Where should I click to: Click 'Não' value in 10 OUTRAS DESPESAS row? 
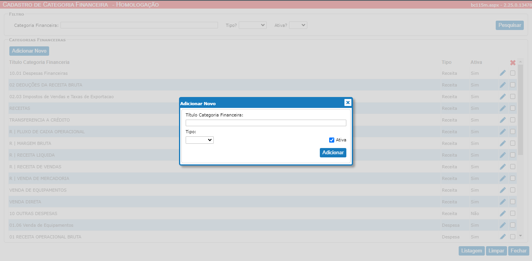(475, 213)
